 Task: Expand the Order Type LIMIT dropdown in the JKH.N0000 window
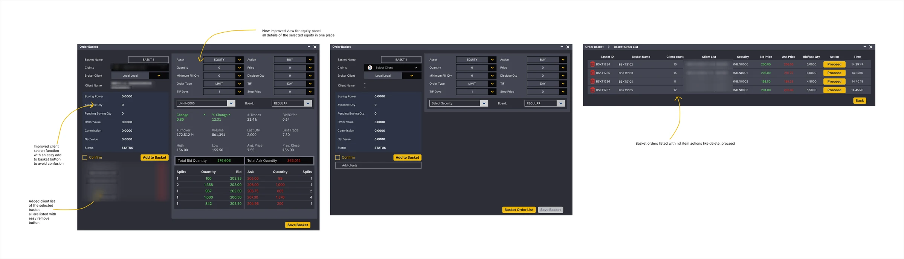(239, 84)
